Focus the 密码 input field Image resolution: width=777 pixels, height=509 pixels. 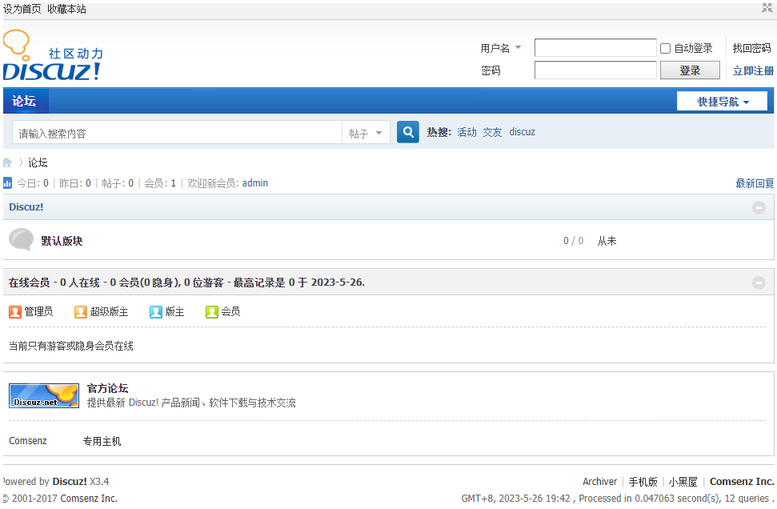coord(595,70)
